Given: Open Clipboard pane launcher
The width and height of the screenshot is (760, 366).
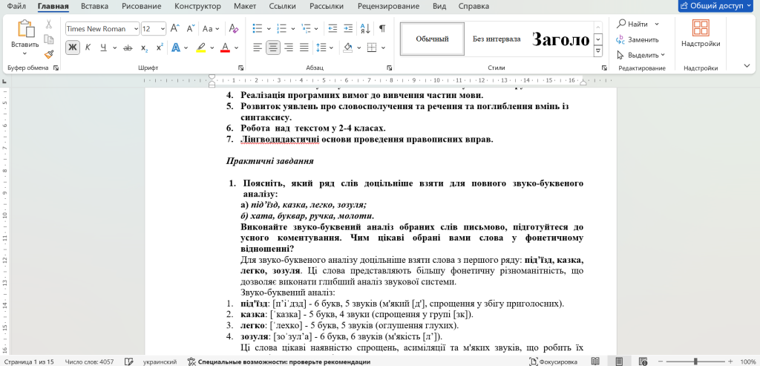Looking at the screenshot, I should pos(56,68).
